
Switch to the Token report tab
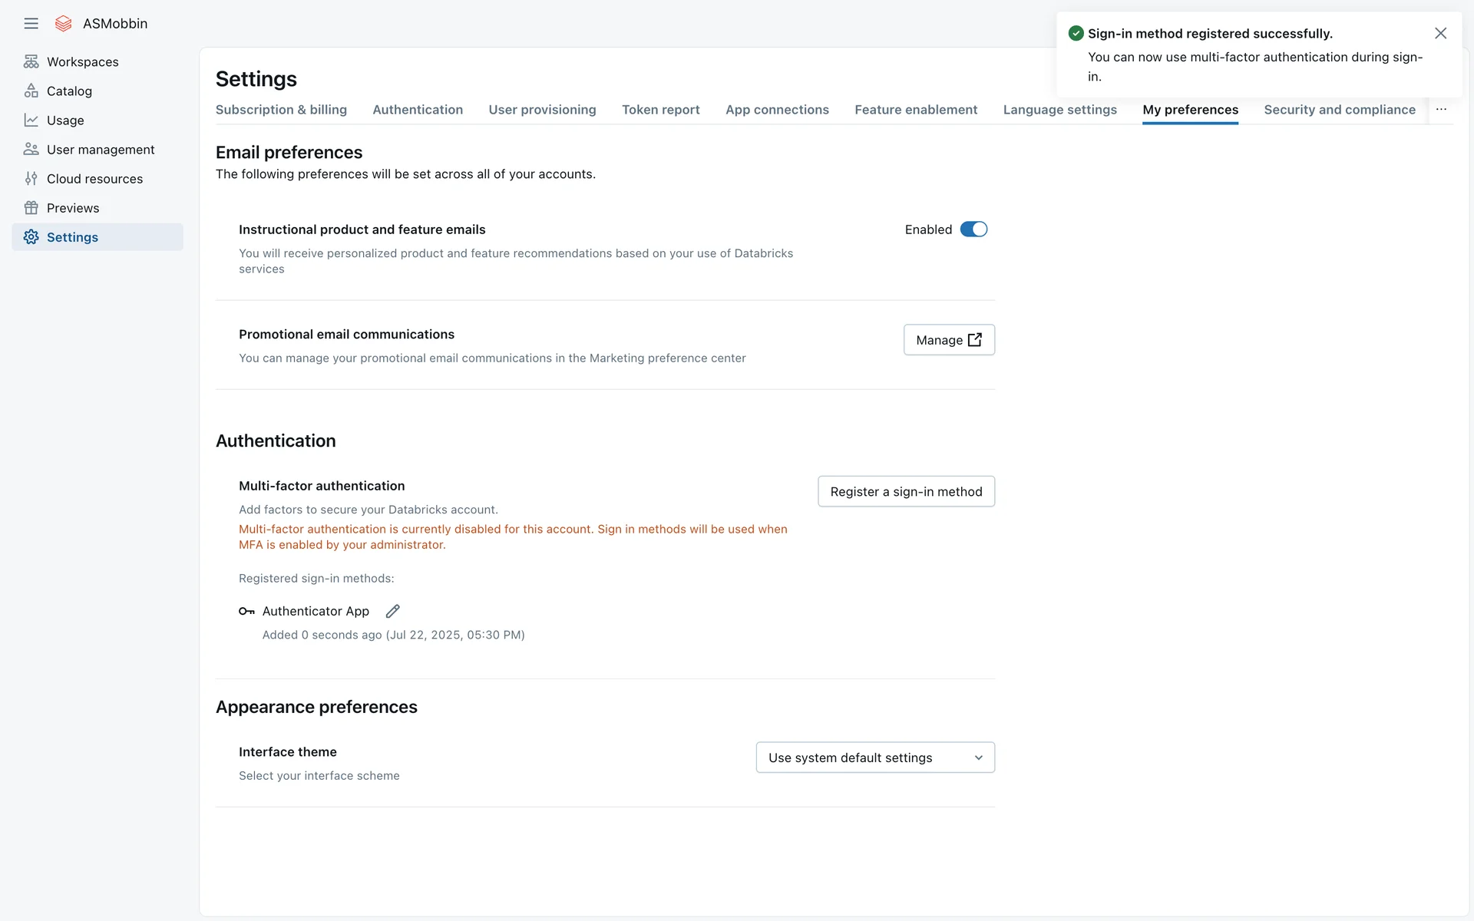point(660,110)
